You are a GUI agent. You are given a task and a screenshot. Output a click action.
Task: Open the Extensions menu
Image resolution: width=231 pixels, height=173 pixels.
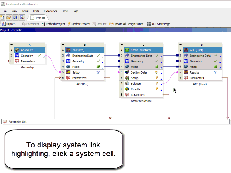51,11
